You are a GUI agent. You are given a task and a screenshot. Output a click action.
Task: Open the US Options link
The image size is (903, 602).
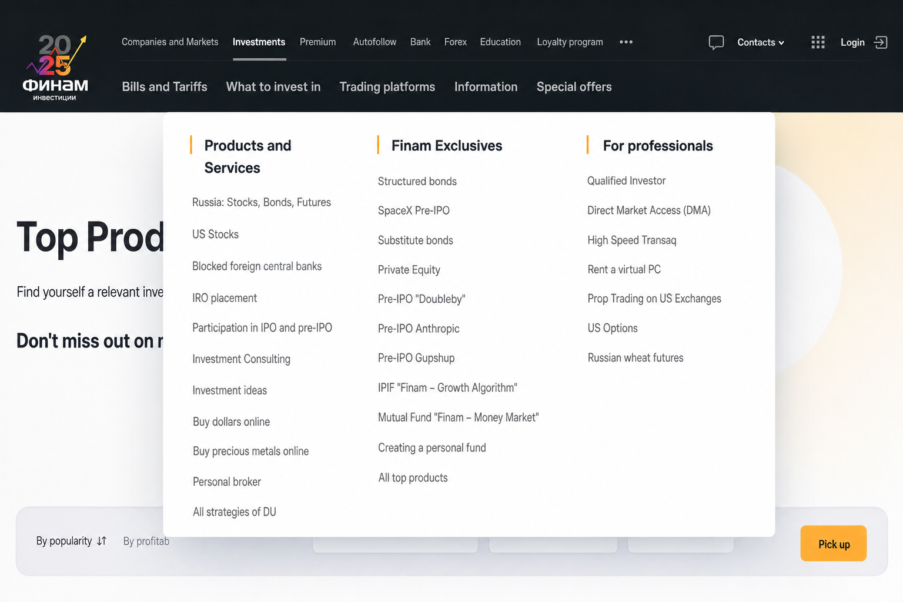(x=613, y=328)
